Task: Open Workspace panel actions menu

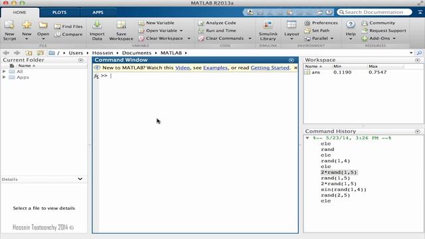Action: point(418,60)
